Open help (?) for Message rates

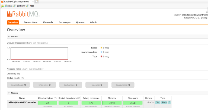point(43,69)
